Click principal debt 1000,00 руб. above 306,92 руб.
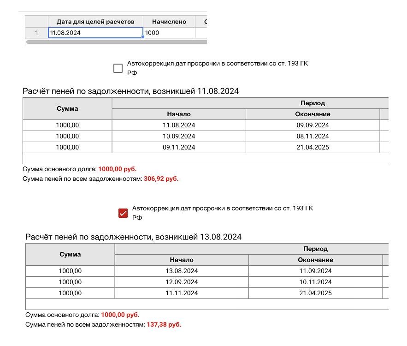 118,169
